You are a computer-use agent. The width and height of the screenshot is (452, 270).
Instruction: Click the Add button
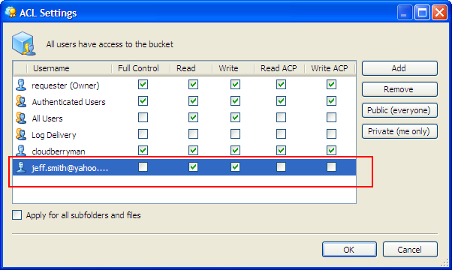399,68
